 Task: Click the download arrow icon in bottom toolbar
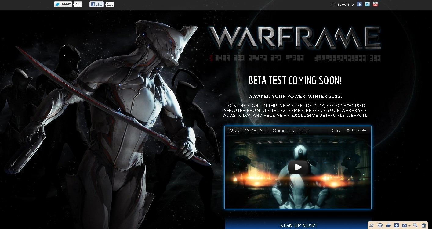(x=396, y=225)
